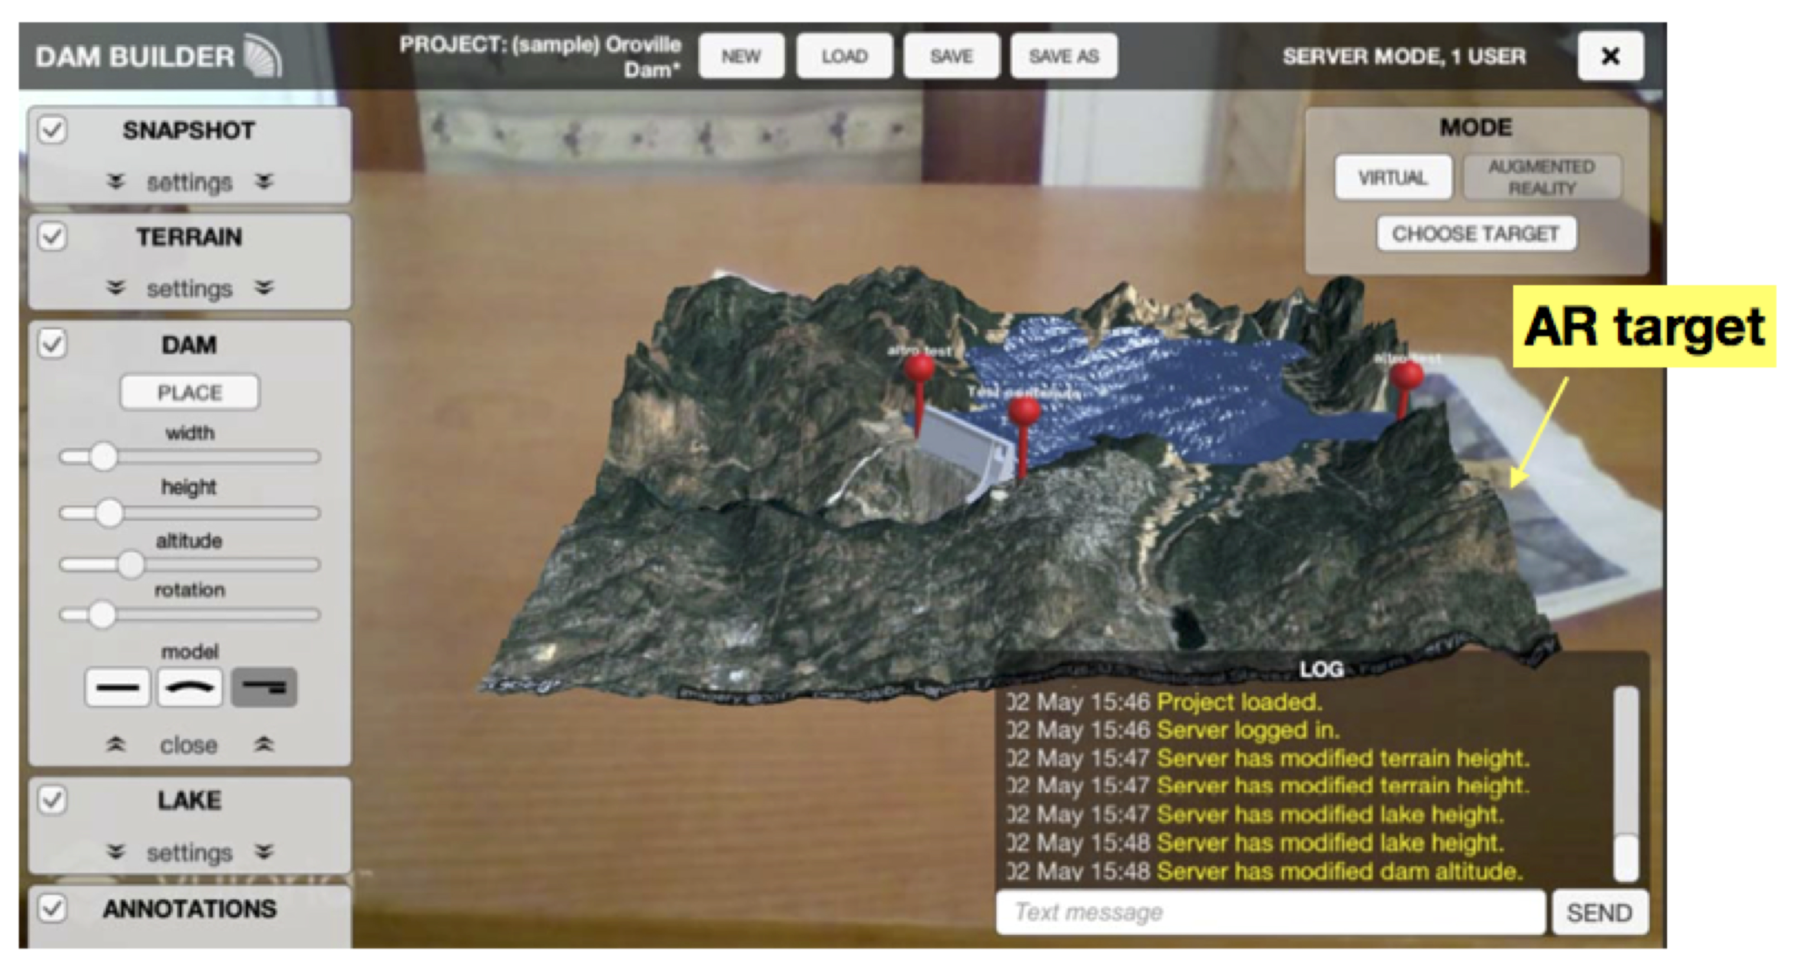Screen dimensions: 1795x972
Task: Click the rightmost red annotation pin
Action: [x=1407, y=376]
